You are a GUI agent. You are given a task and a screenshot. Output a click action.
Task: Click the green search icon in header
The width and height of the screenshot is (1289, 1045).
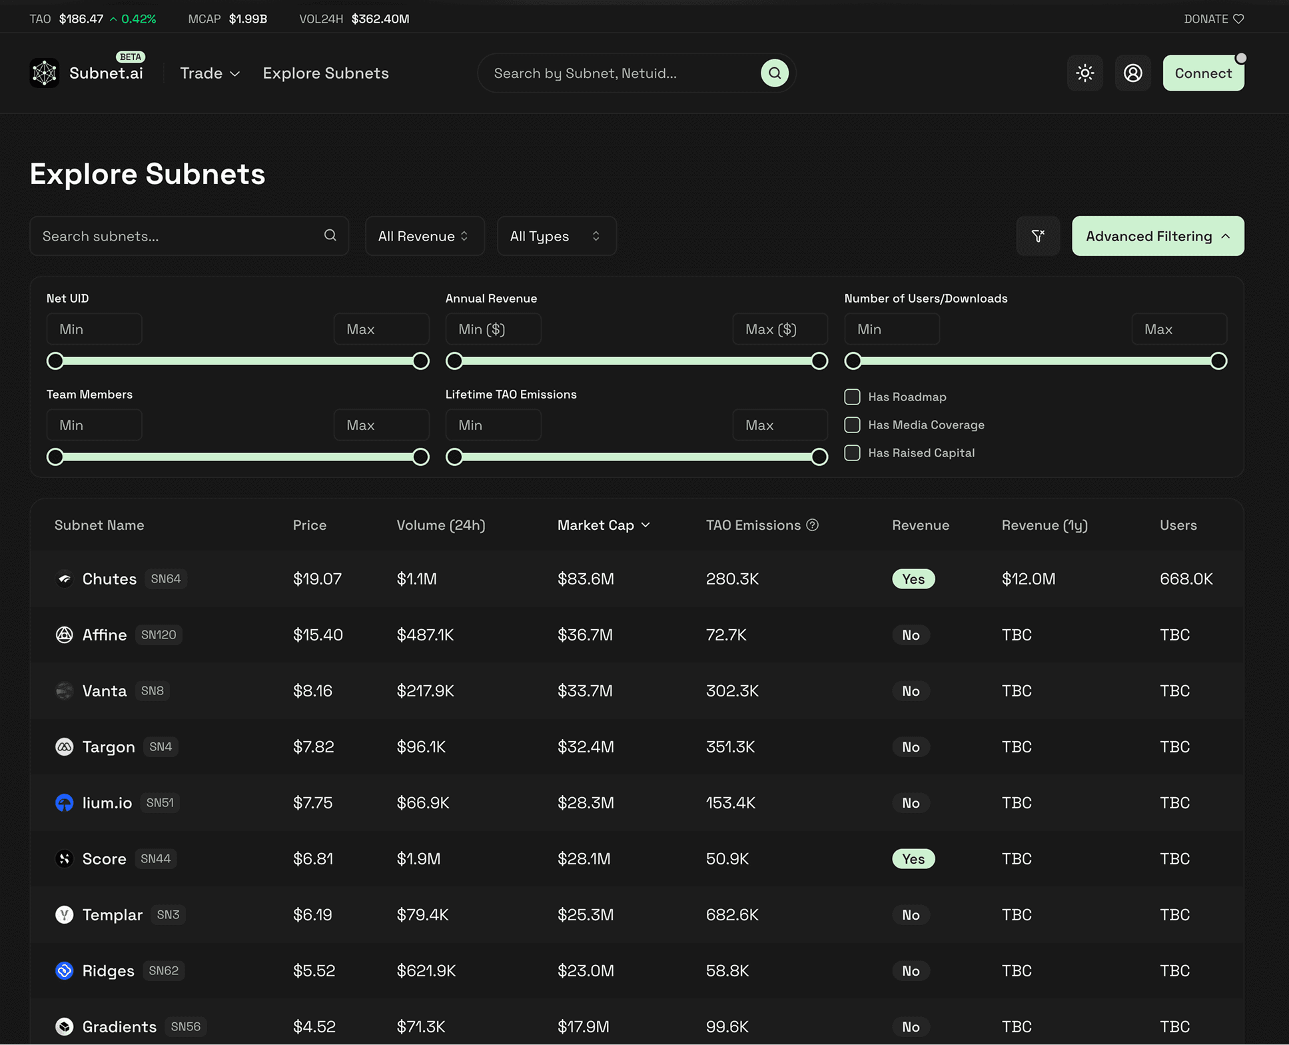(x=774, y=73)
